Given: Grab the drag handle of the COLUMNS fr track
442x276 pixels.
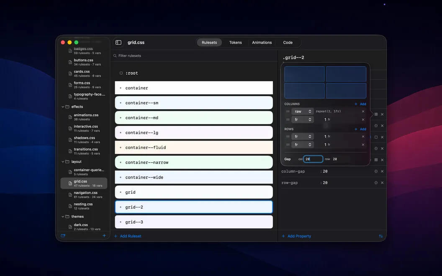Looking at the screenshot, I should point(288,120).
